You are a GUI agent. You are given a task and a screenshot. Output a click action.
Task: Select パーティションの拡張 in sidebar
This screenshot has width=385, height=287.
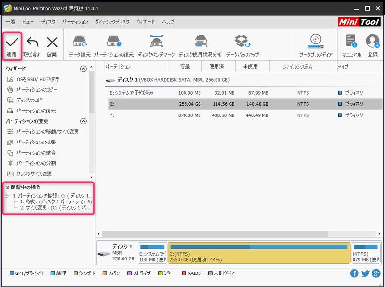pos(31,142)
